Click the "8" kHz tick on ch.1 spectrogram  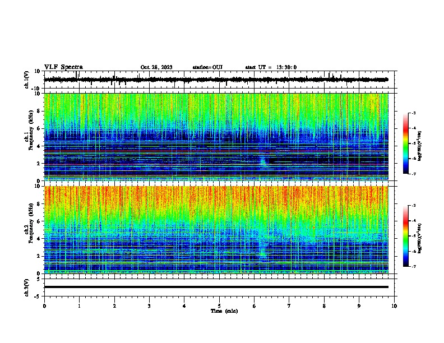click(39, 111)
